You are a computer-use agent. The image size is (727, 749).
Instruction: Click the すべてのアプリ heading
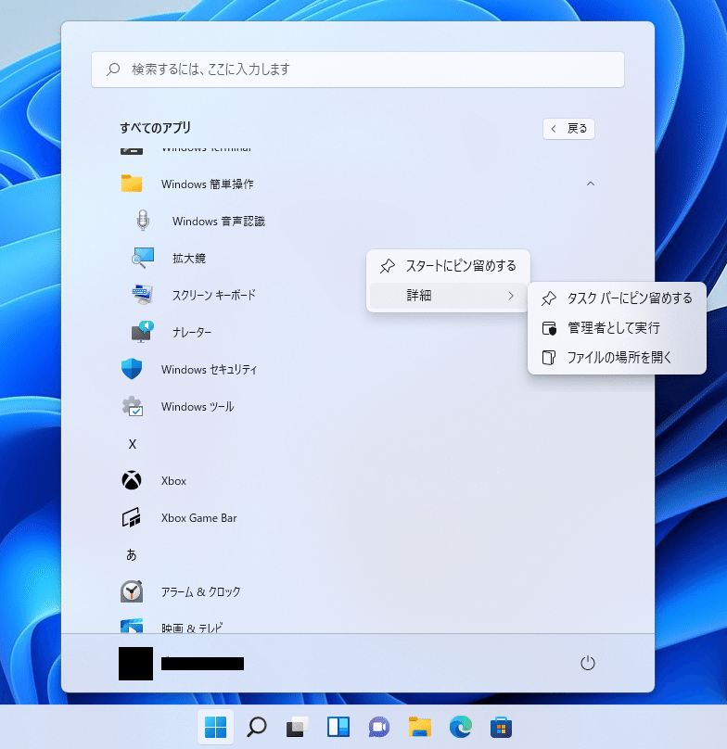point(156,128)
